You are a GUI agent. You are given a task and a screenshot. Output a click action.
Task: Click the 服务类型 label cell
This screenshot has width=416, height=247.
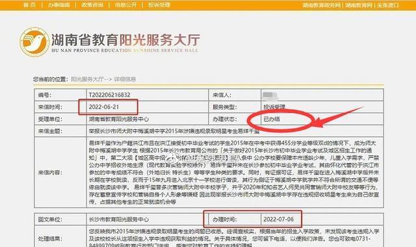click(x=235, y=107)
